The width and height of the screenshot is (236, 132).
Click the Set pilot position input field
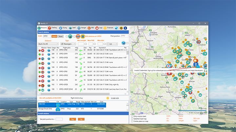59,119
